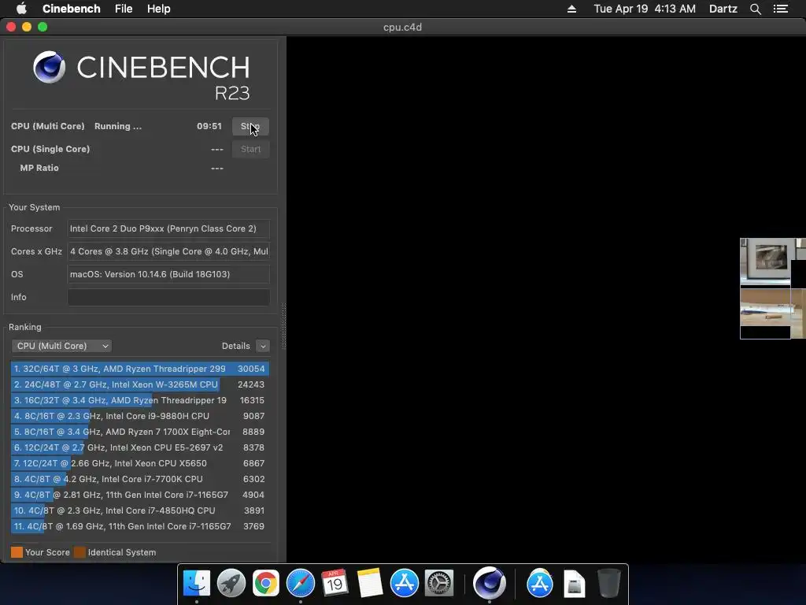Viewport: 806px width, 605px height.
Task: Click the empty Info field
Action: 168,297
